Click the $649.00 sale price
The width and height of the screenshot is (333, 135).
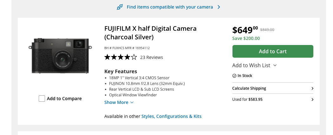click(245, 30)
